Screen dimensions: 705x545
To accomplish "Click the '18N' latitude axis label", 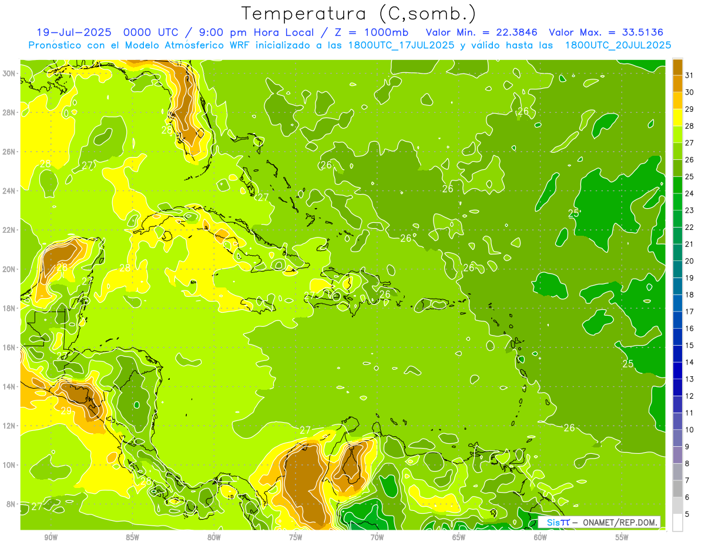I will tap(10, 308).
